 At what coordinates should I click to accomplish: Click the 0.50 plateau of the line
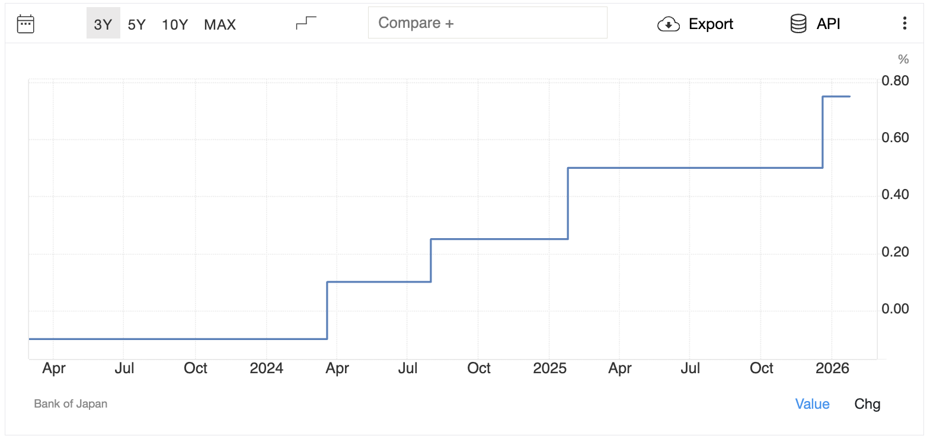[x=693, y=168]
